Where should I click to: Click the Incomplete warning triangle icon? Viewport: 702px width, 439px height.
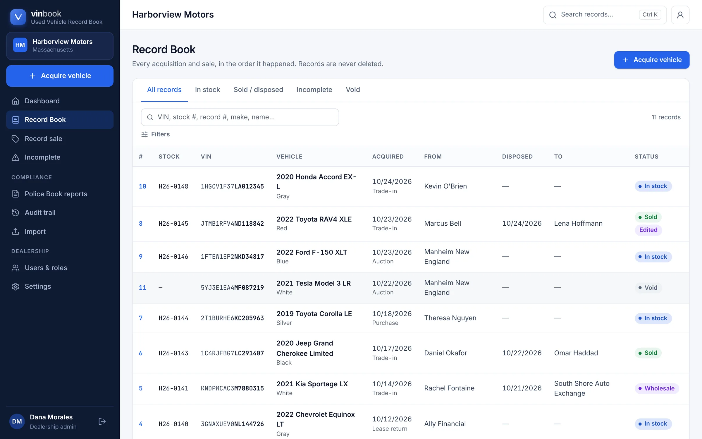(x=16, y=157)
